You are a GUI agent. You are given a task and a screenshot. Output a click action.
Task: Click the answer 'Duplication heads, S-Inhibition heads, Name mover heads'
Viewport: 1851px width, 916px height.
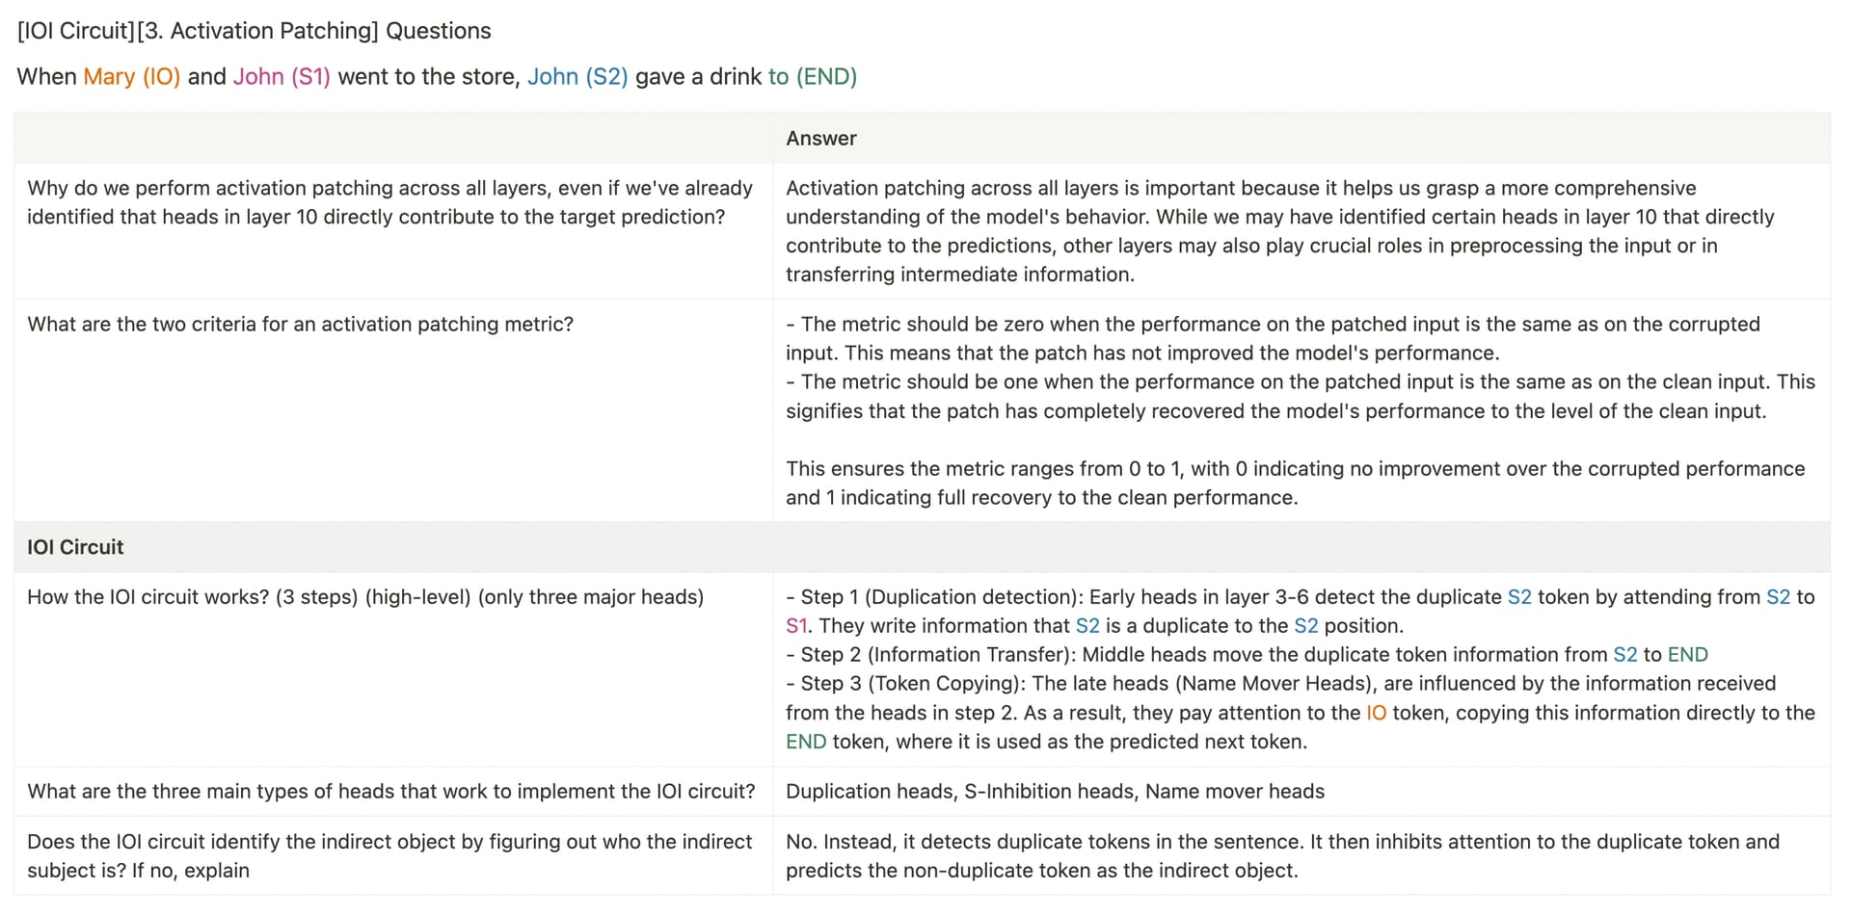1055,792
